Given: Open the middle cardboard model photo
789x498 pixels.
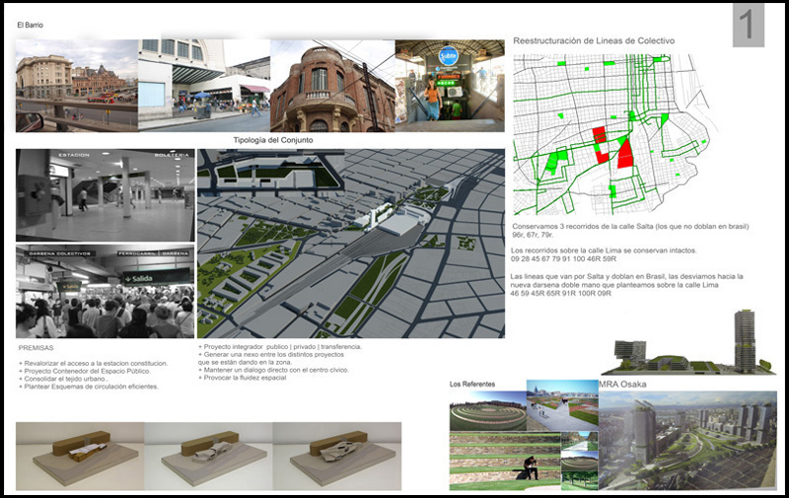Looking at the screenshot, I should pyautogui.click(x=209, y=457).
